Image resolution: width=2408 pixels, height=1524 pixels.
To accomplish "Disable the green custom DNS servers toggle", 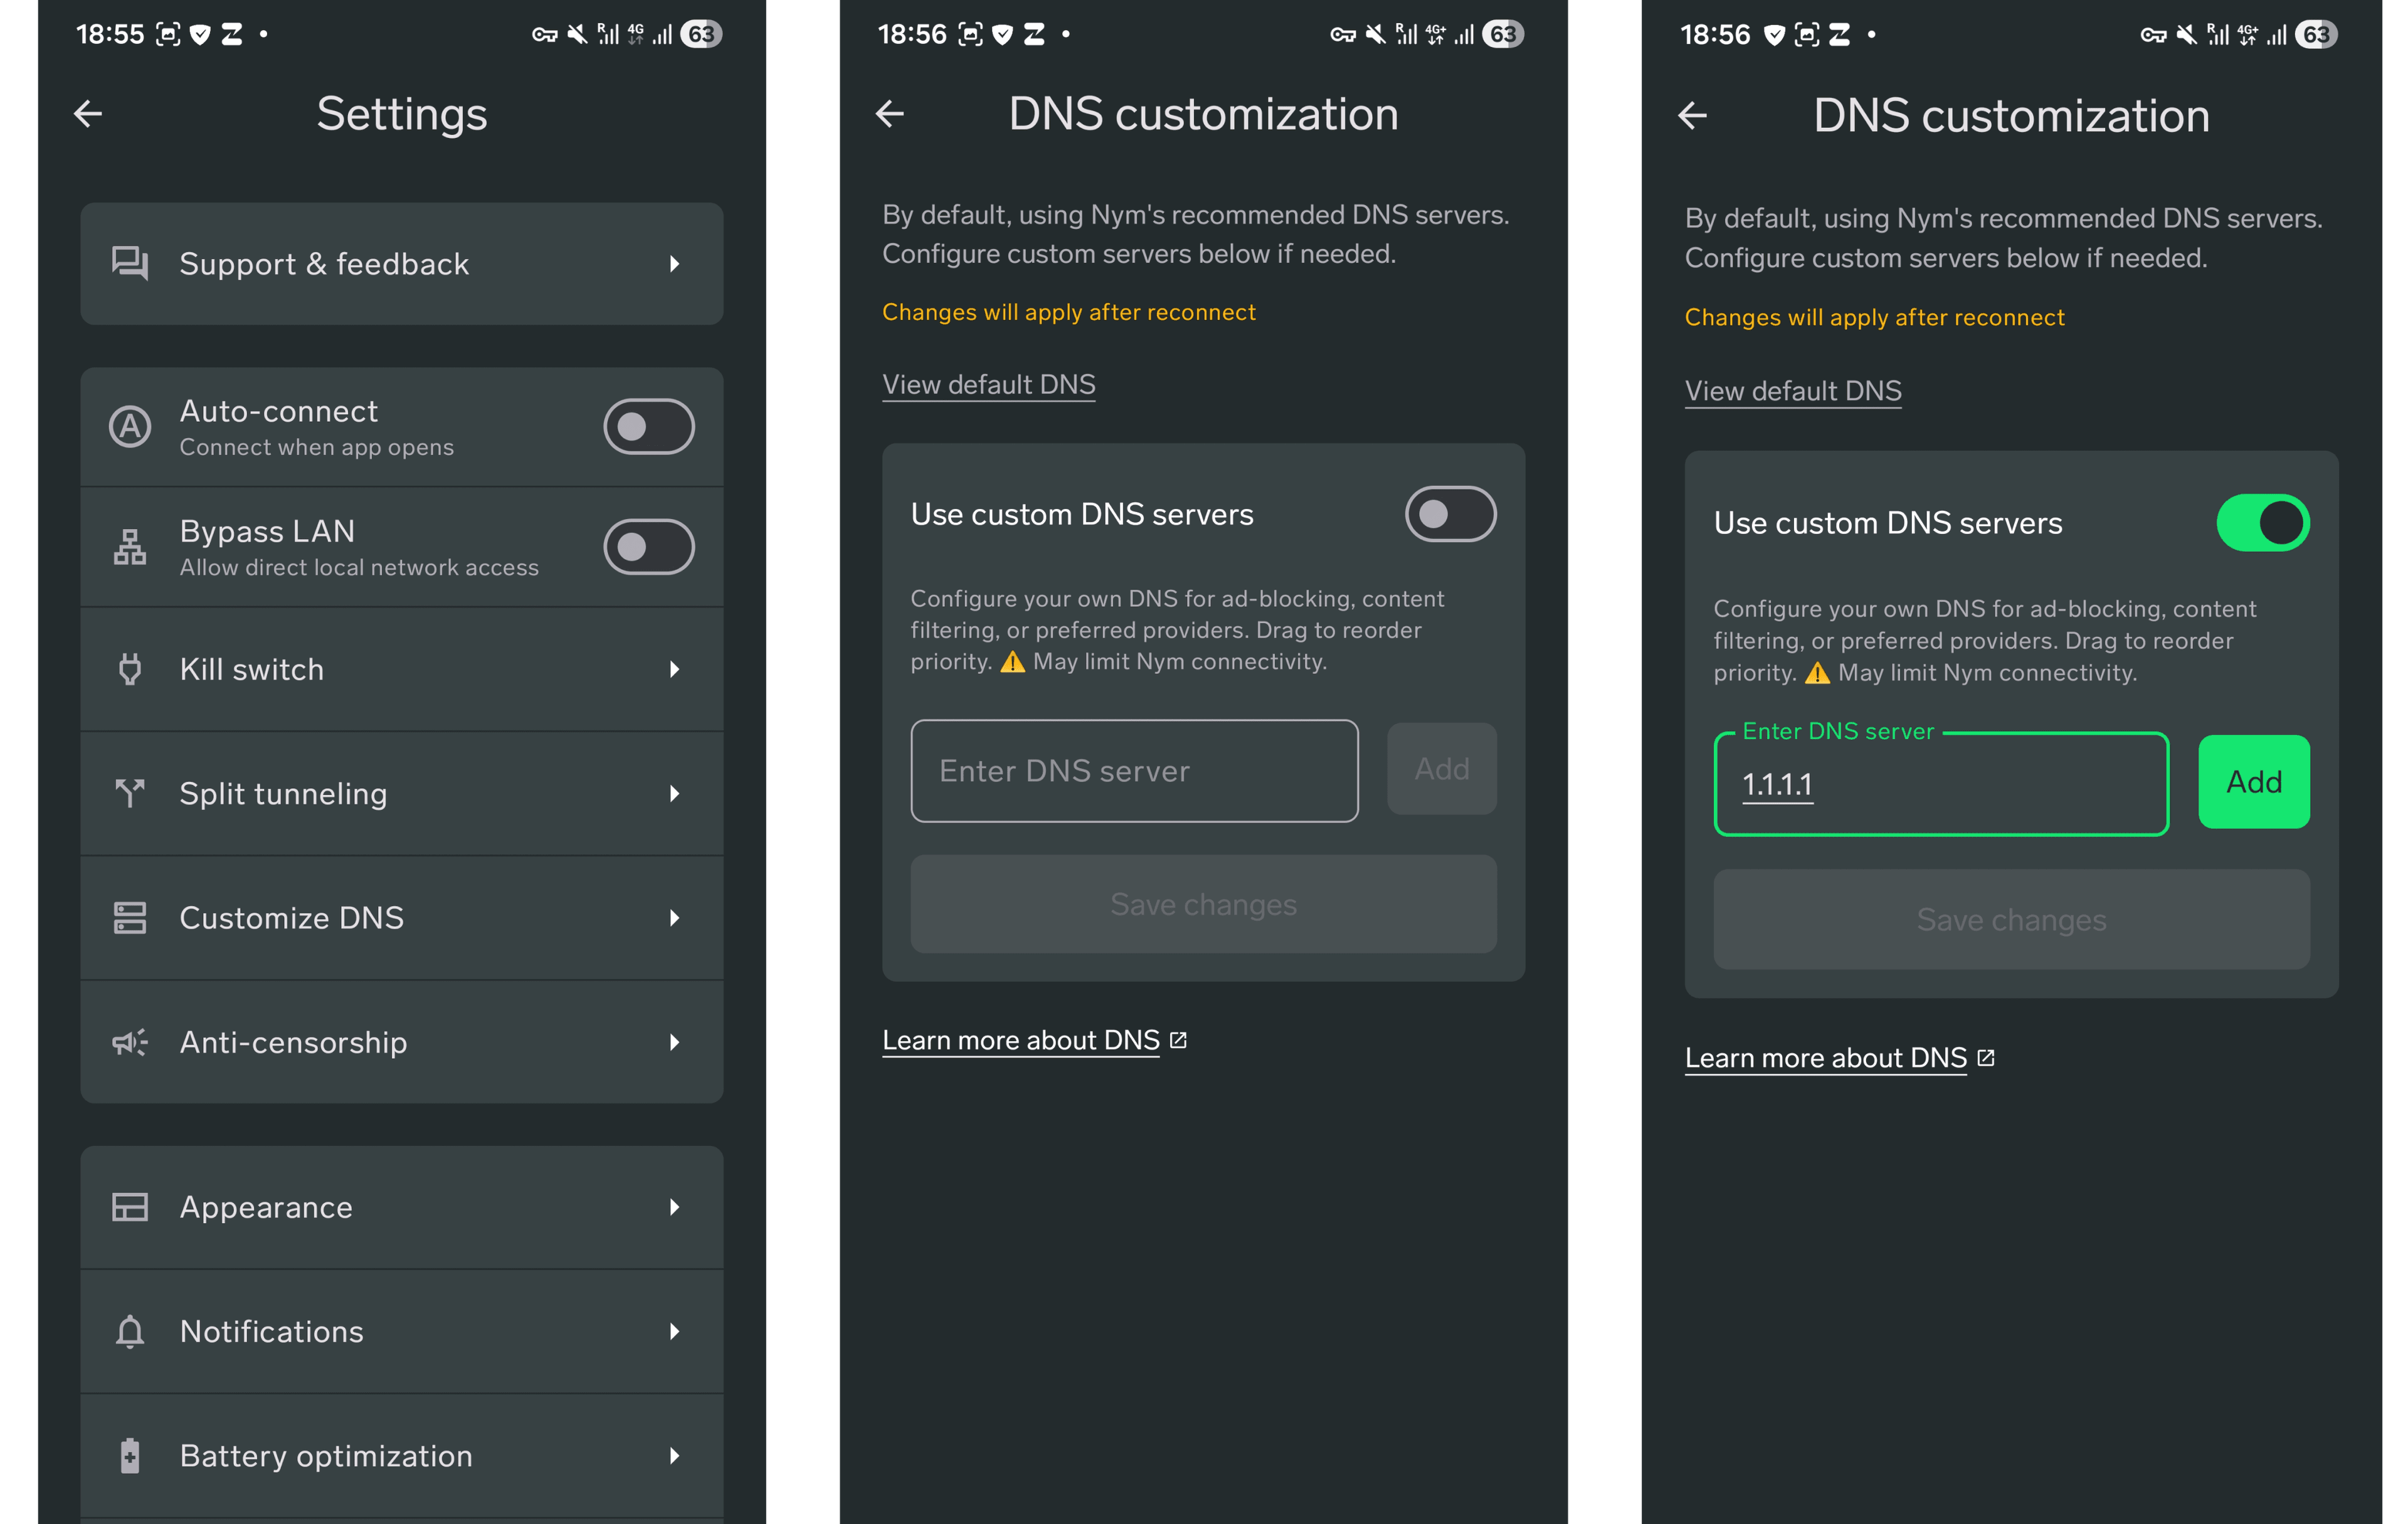I will tap(2262, 523).
